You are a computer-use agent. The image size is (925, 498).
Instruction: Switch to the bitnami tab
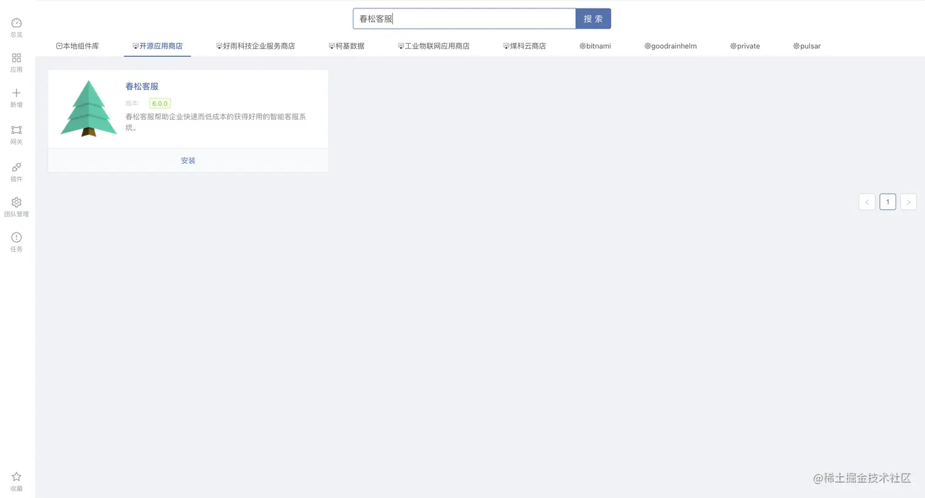pyautogui.click(x=595, y=46)
